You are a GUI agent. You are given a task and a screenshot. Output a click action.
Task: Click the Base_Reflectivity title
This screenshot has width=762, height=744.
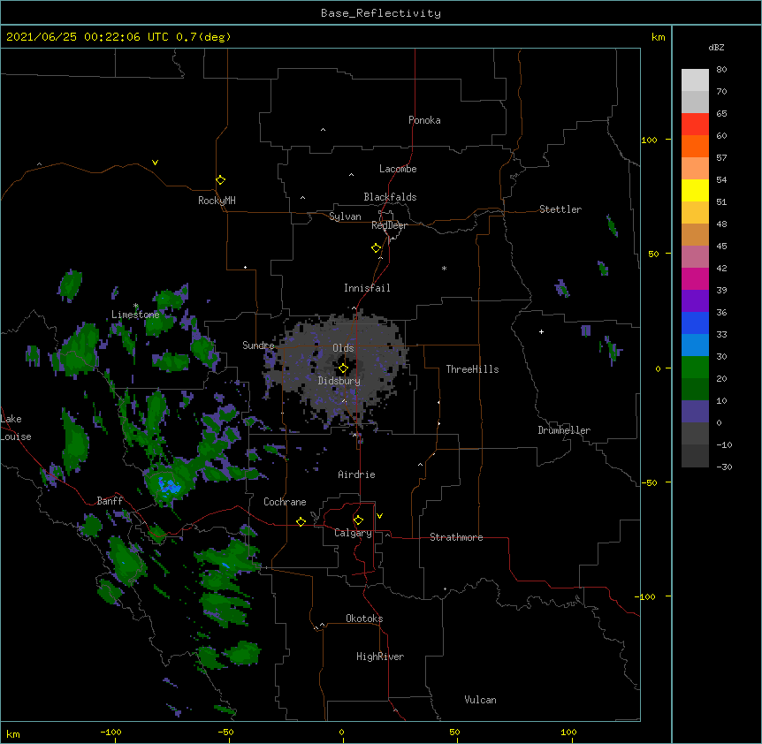(381, 13)
